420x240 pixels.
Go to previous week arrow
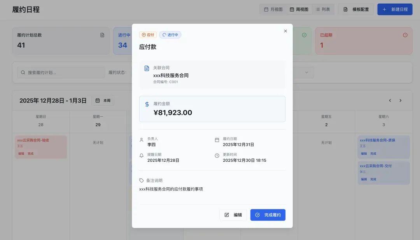pos(390,100)
